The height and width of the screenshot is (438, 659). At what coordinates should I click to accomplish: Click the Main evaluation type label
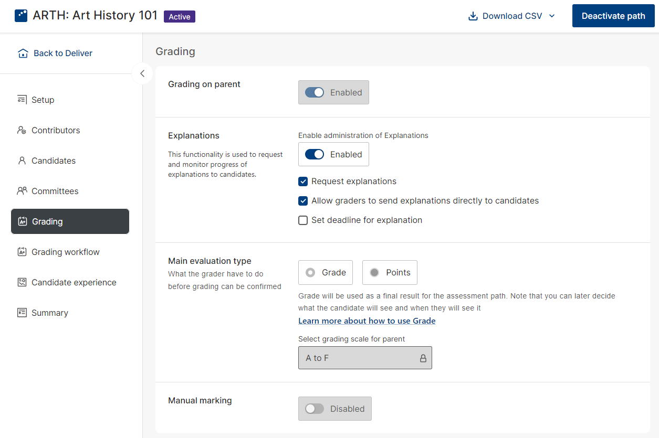point(210,261)
